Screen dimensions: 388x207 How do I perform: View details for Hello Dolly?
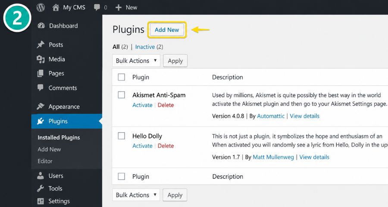(314, 157)
